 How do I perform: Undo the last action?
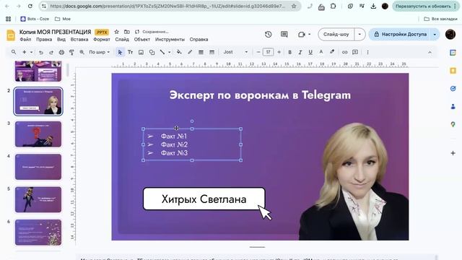41,52
